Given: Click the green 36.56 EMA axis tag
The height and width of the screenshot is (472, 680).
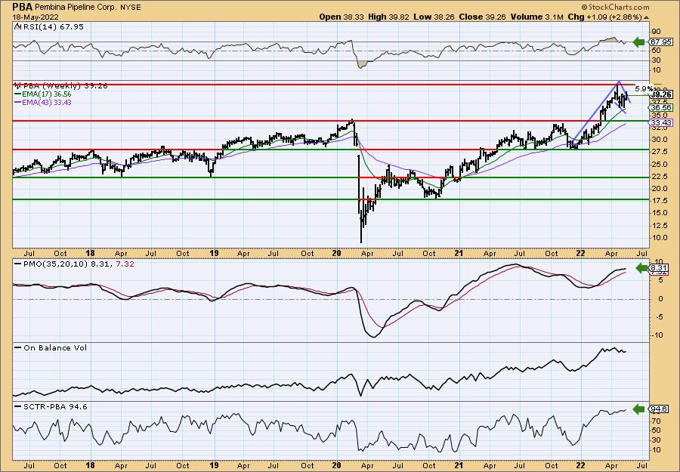Looking at the screenshot, I should tap(661, 107).
